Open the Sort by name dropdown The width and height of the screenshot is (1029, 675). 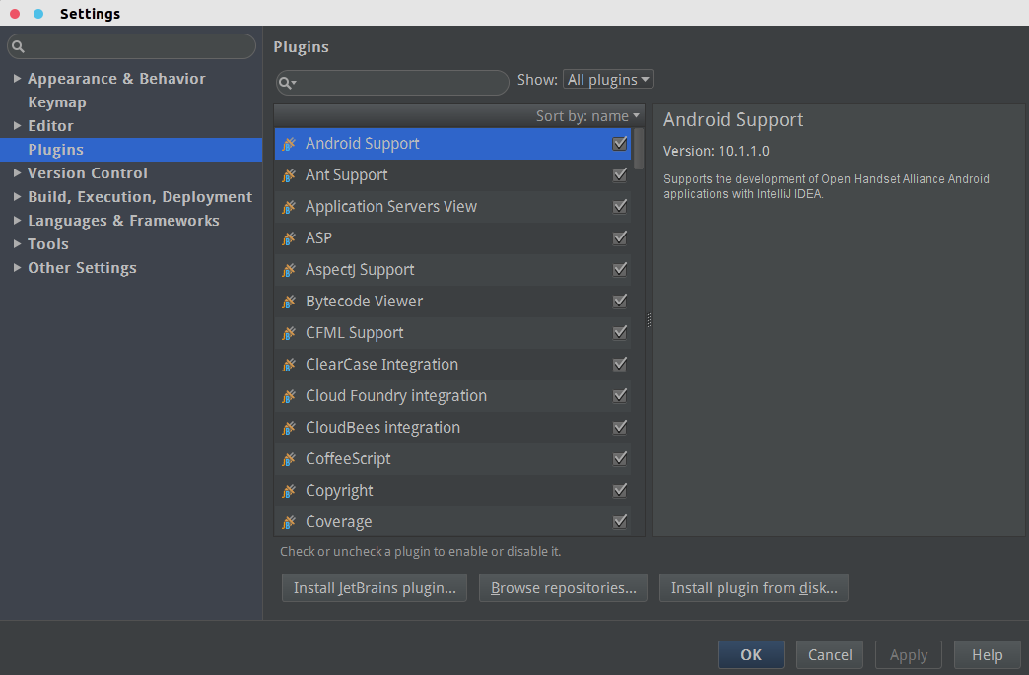pyautogui.click(x=587, y=116)
